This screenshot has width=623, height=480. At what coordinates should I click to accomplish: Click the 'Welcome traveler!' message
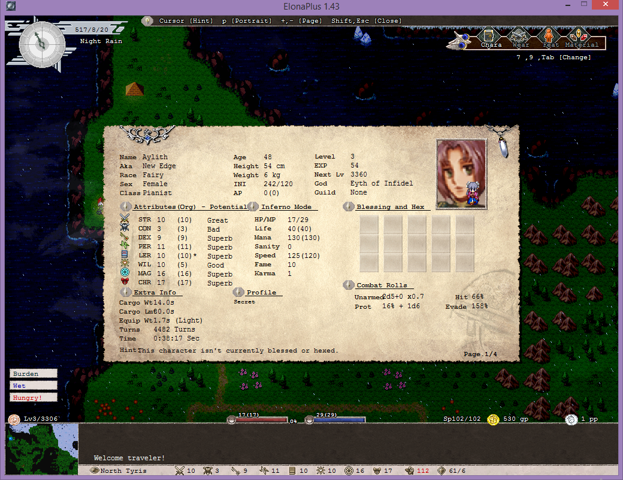(129, 458)
